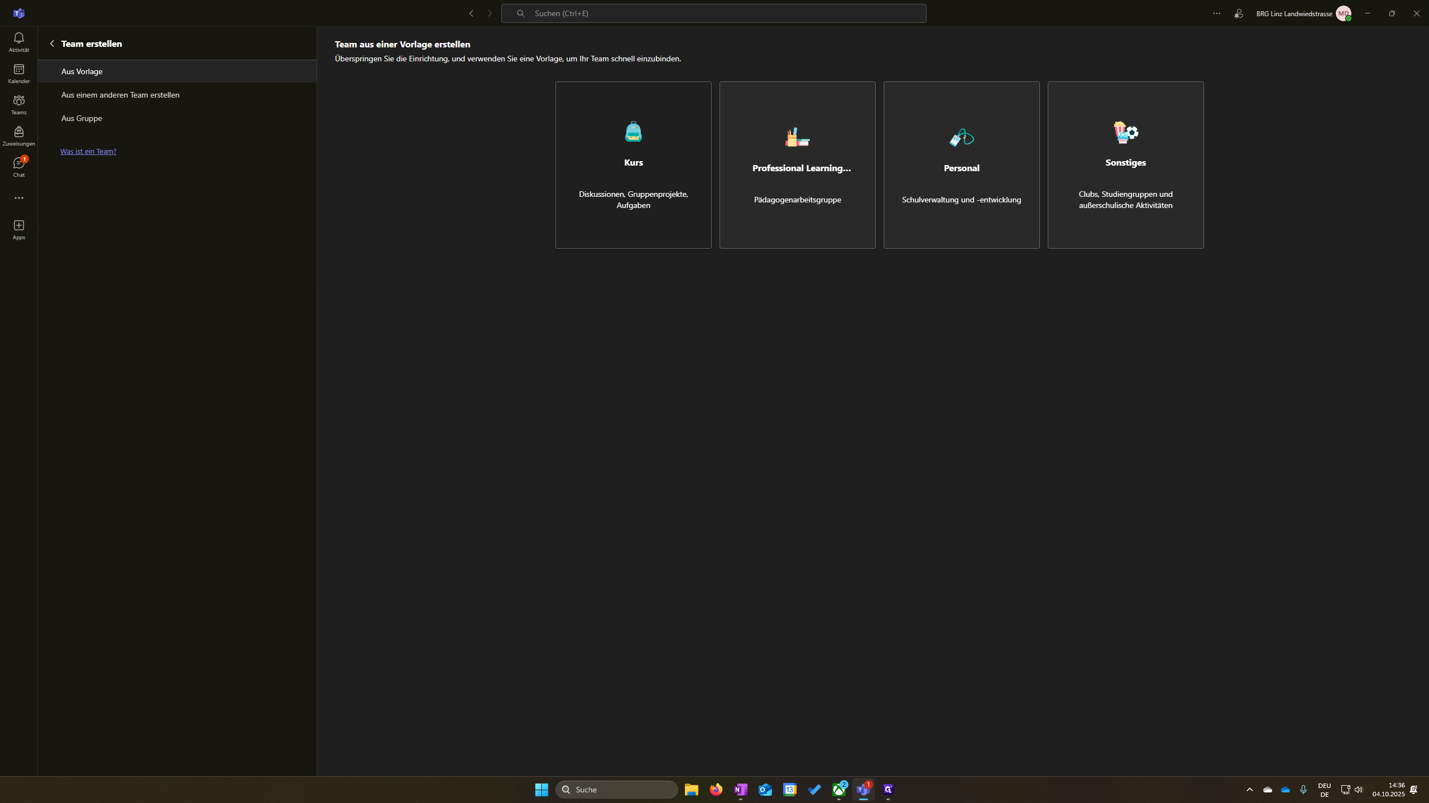Viewport: 1429px width, 803px height.
Task: Choose the Professional Learning template card
Action: pos(797,165)
